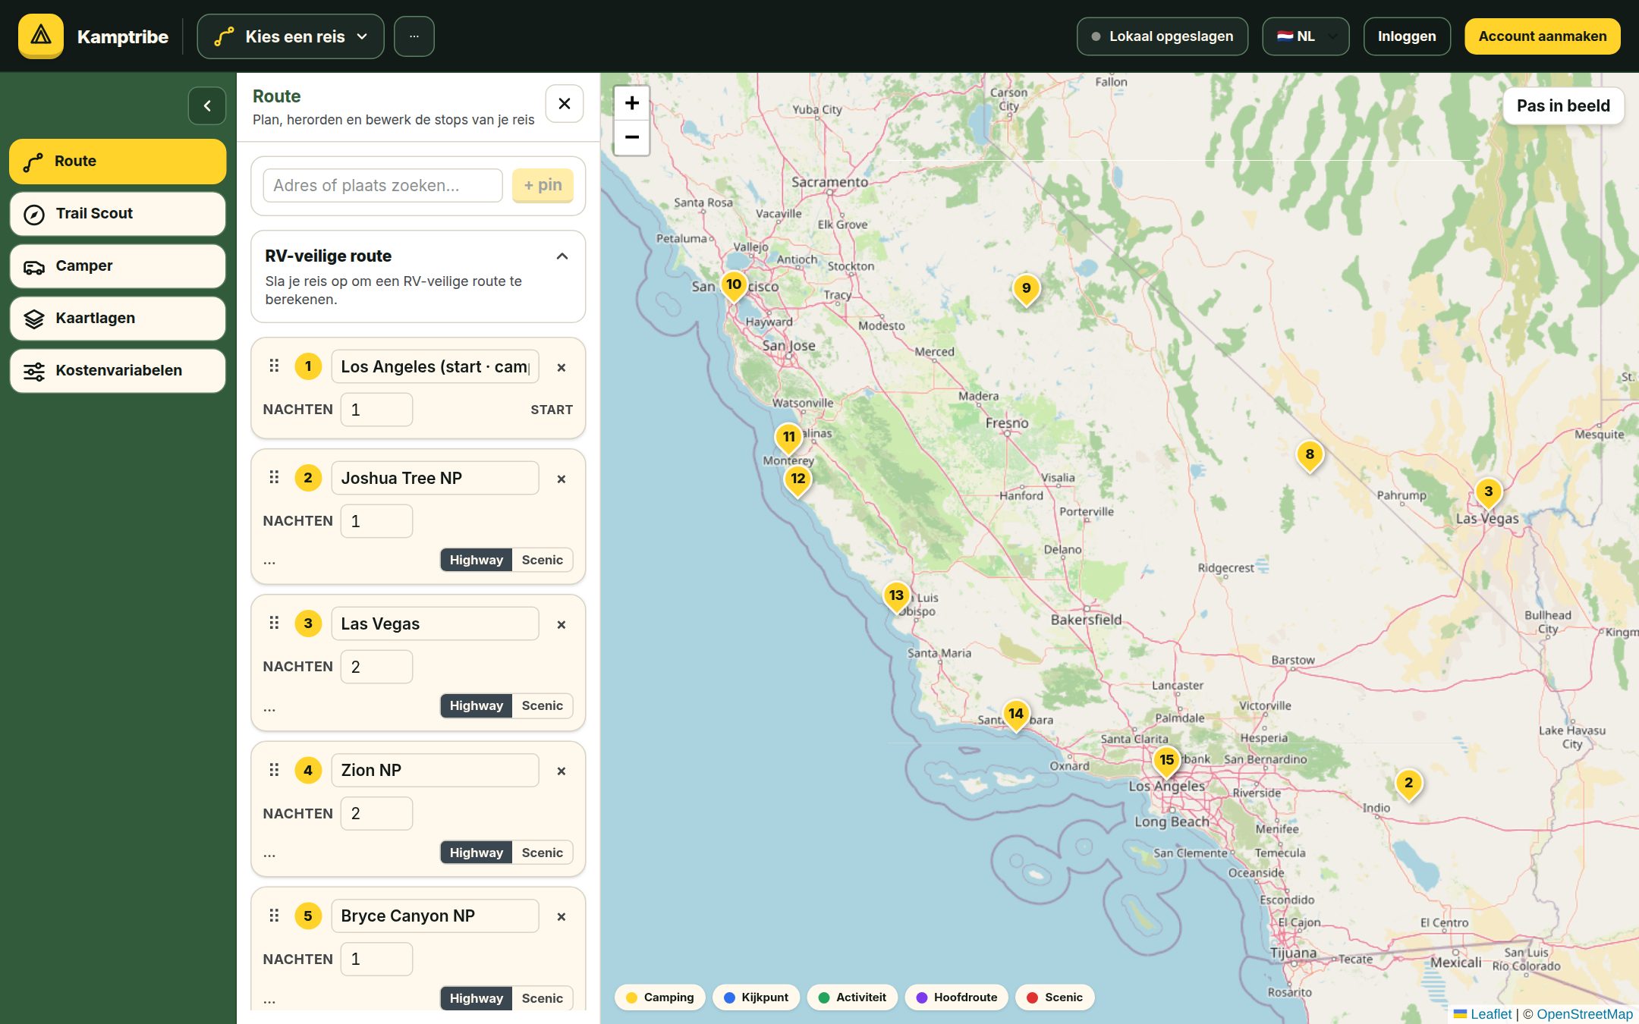Remove the Los Angeles stop
1639x1024 pixels.
click(562, 368)
